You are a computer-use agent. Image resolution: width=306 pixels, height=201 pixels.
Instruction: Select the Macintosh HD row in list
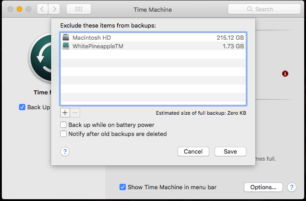coord(153,37)
